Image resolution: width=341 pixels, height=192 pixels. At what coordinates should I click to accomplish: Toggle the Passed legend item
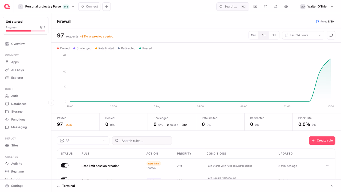(145, 48)
